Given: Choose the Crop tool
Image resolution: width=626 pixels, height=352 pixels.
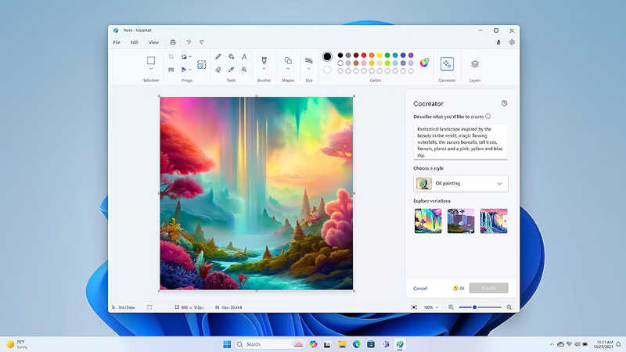Looking at the screenshot, I should (171, 56).
